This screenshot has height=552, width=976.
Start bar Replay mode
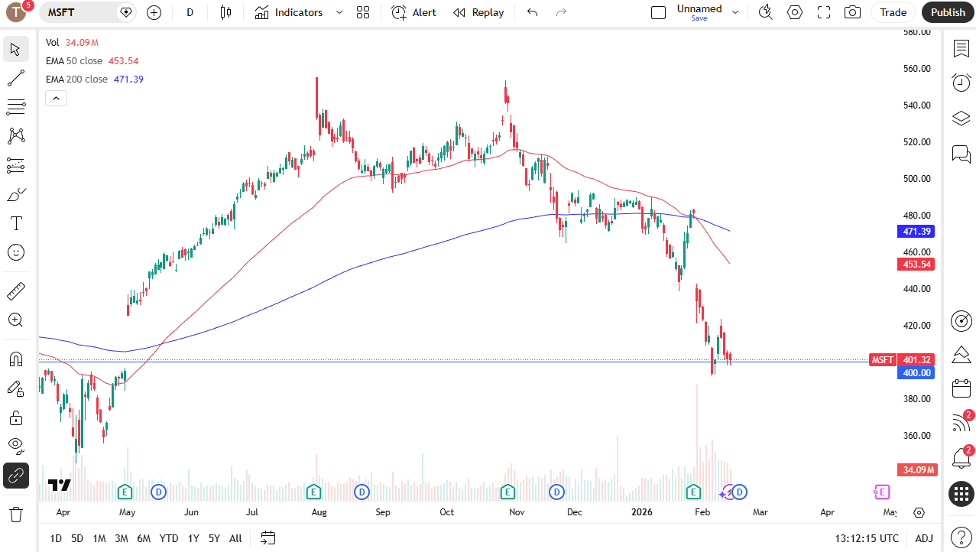(478, 12)
